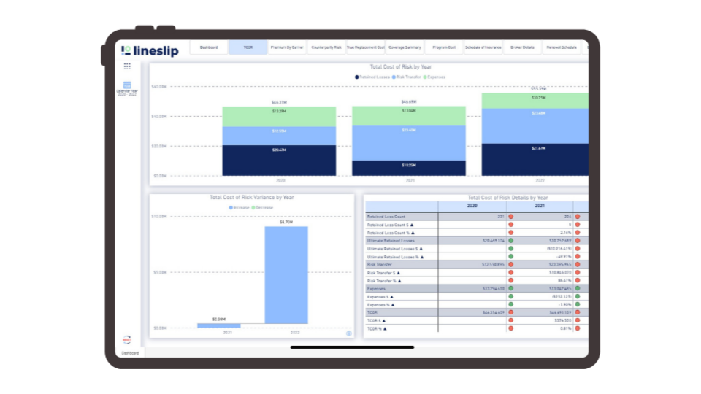This screenshot has height=394, width=701.
Task: Click Increase legend swatch in variance chart
Action: [x=231, y=208]
